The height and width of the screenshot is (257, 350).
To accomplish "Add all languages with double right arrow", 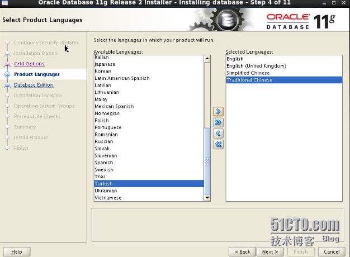I will pos(218,122).
